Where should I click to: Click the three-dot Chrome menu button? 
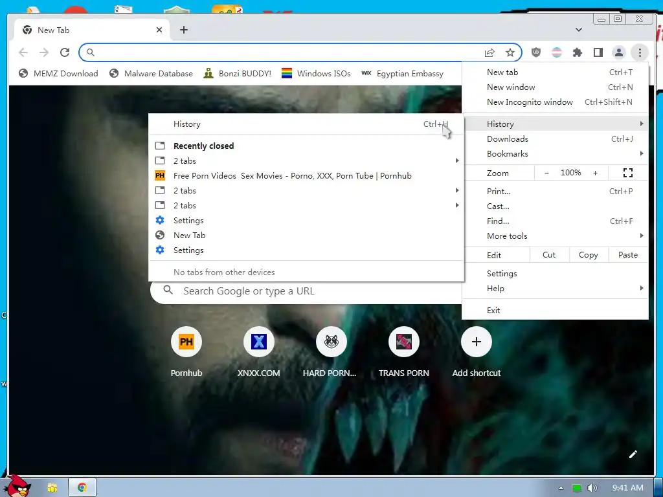640,52
